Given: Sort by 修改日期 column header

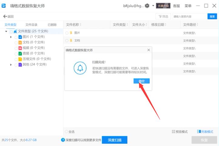Looking at the screenshot, I should coord(159,25).
